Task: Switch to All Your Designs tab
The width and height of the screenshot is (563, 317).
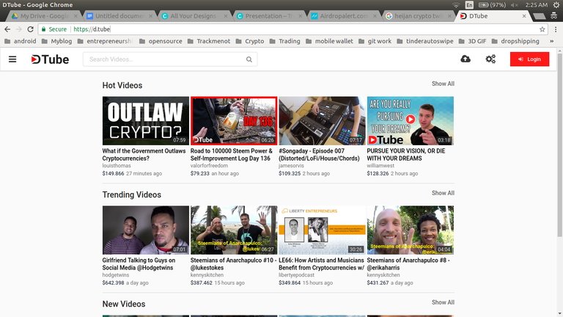Action: (x=194, y=16)
